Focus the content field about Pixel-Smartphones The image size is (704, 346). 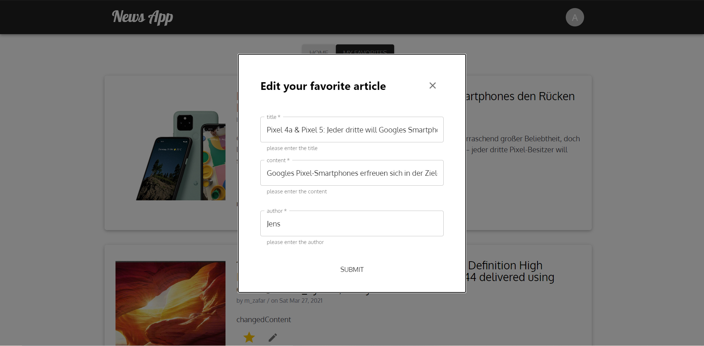click(352, 173)
